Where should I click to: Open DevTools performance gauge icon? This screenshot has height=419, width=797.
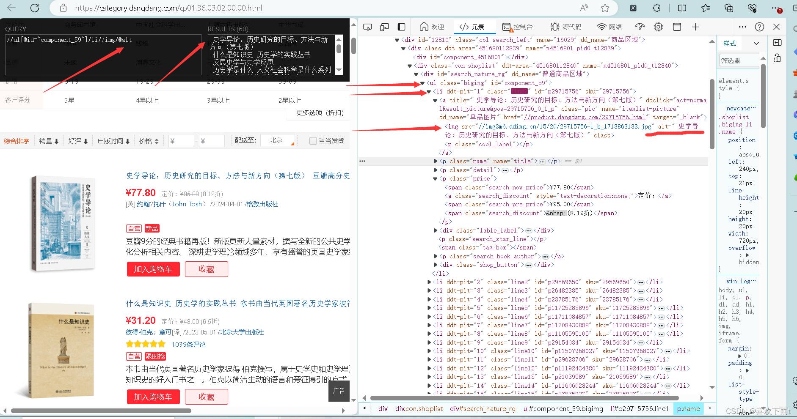pos(640,27)
